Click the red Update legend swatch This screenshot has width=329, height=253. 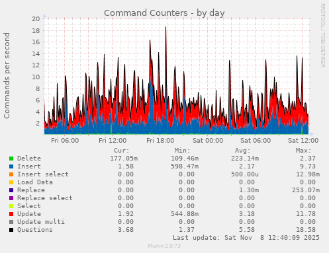point(11,214)
